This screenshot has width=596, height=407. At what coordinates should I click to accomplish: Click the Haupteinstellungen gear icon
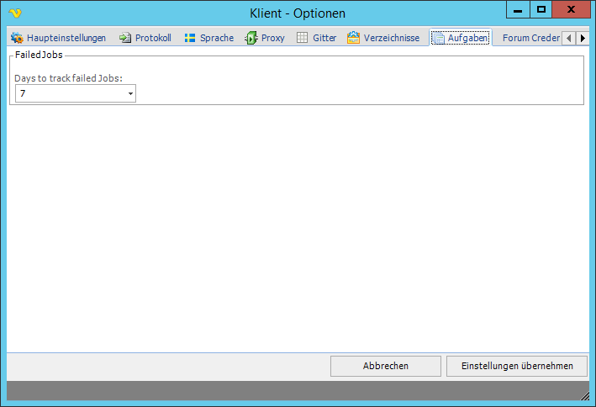click(x=17, y=38)
